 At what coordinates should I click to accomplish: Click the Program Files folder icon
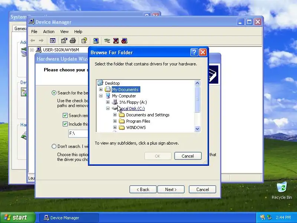point(122,121)
